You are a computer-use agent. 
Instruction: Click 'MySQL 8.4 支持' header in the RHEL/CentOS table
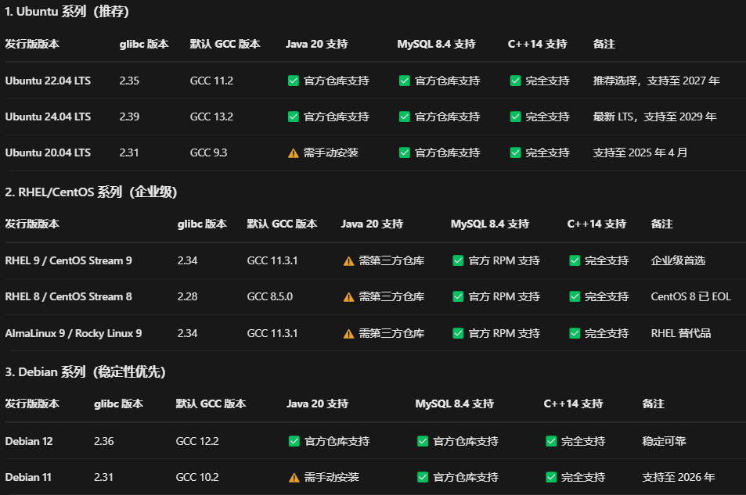coord(490,224)
